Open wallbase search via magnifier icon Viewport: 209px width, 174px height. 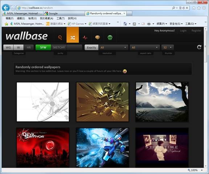click(60, 38)
